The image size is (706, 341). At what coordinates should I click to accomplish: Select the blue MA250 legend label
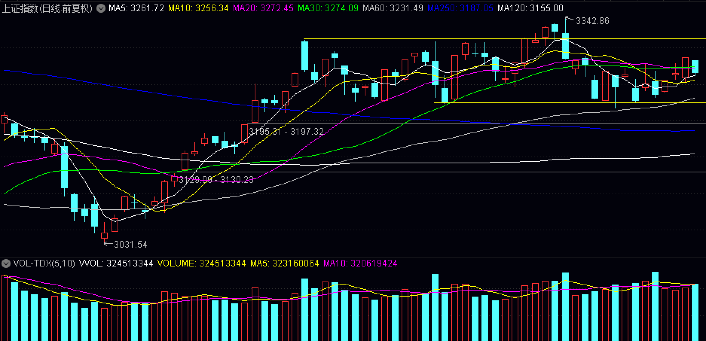[460, 8]
